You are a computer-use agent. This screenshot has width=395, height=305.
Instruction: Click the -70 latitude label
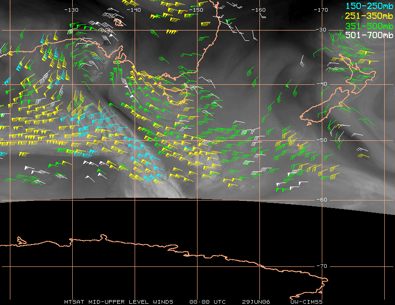pyautogui.click(x=322, y=266)
